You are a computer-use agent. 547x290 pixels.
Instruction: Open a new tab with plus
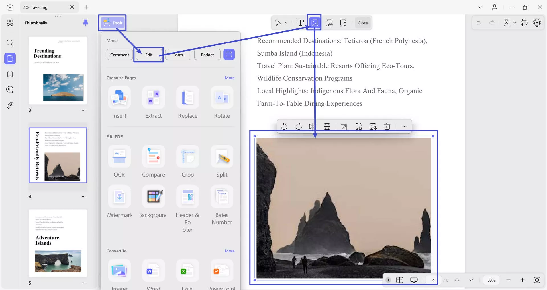[87, 7]
